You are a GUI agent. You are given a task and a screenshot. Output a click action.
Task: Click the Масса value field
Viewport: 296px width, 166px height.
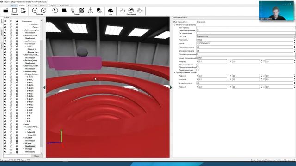click(x=245, y=43)
